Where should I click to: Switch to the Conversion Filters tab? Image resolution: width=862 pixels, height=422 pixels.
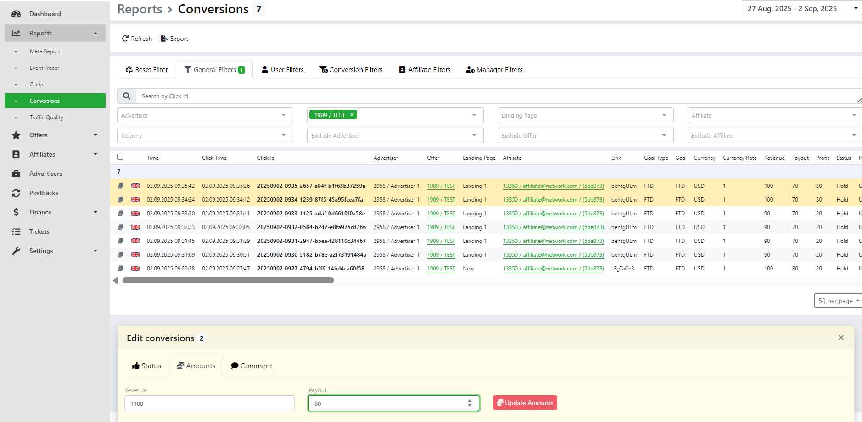(351, 70)
